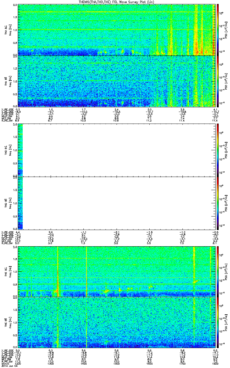Click the 0.5 tick on THE B∥ axis
Screen dimensions: 230x368
pos(15,335)
